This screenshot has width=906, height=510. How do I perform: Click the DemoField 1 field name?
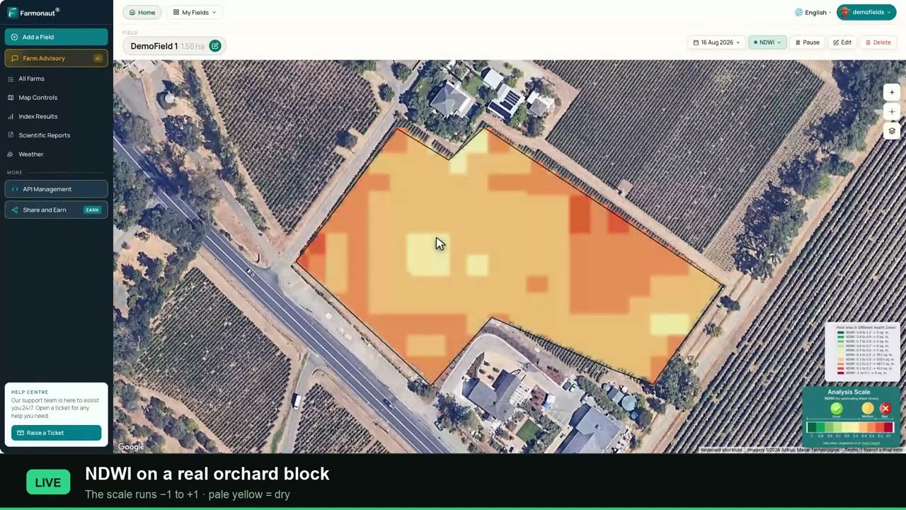coord(154,46)
